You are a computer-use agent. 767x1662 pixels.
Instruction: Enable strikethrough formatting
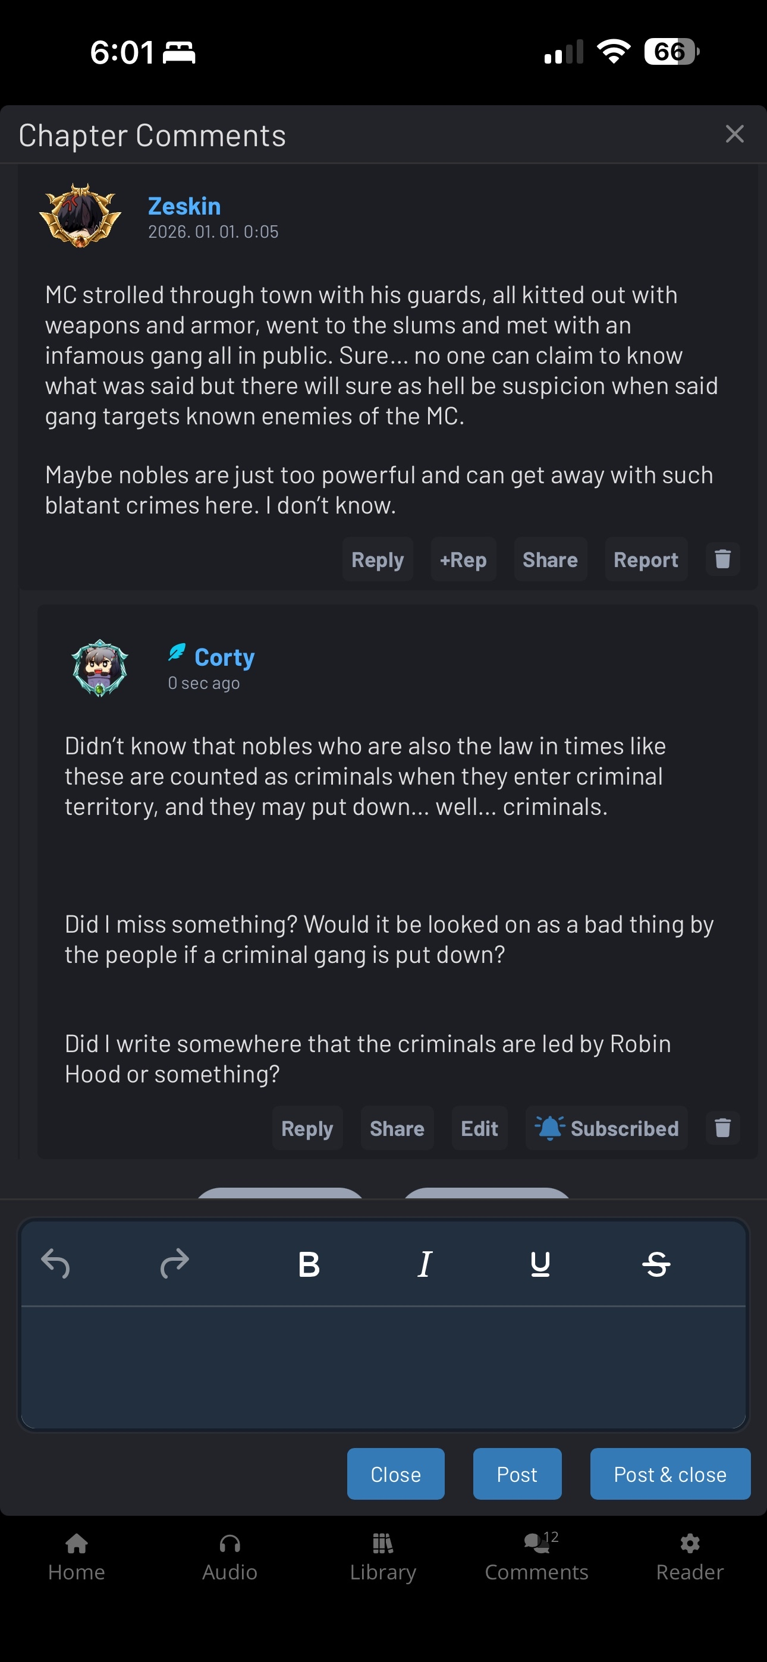(656, 1264)
